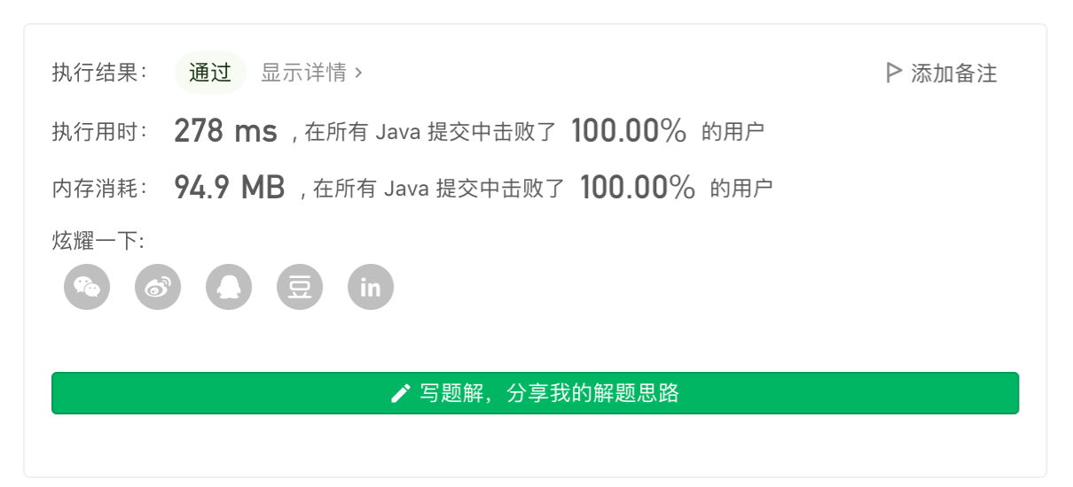The image size is (1073, 487).
Task: Expand details with the 显示详情 chevron arrow
Action: [358, 73]
